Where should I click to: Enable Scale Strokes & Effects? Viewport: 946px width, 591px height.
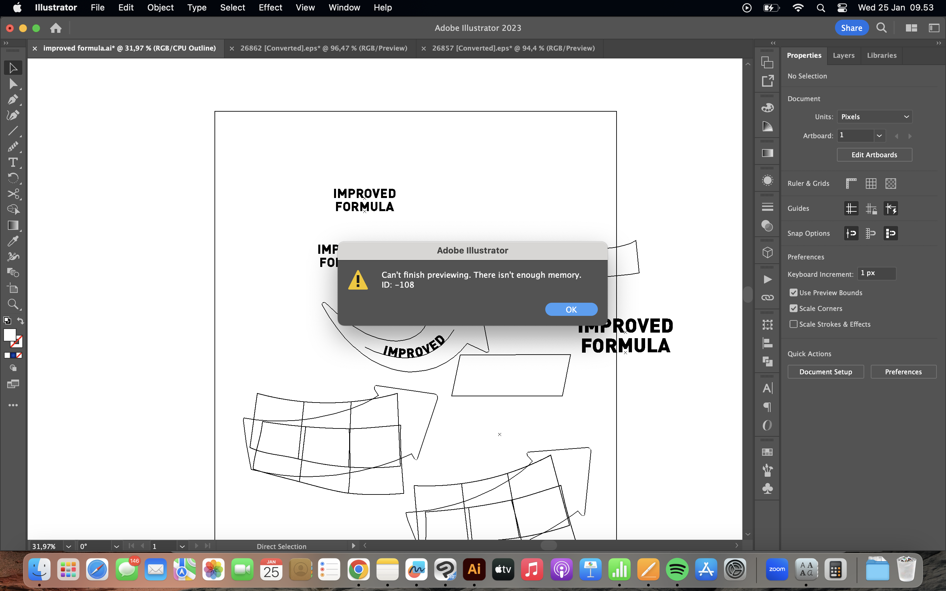point(793,324)
